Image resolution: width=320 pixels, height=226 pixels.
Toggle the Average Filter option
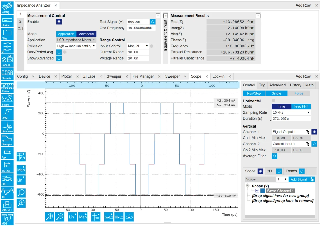click(274, 156)
